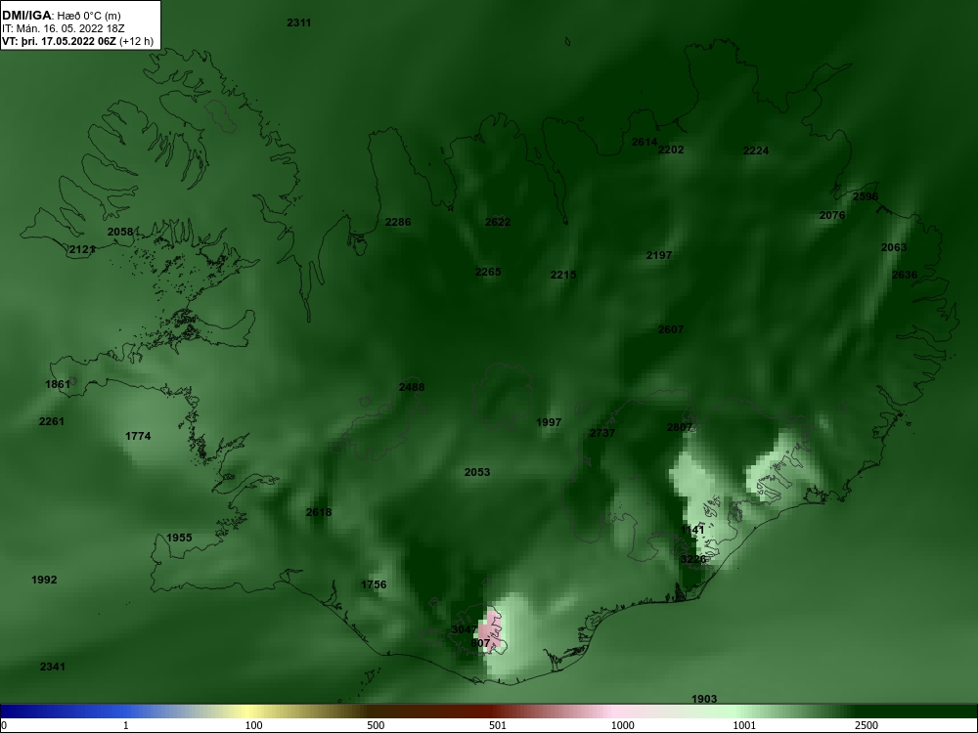The image size is (978, 733).
Task: Click the map value 2286
Action: coord(398,222)
